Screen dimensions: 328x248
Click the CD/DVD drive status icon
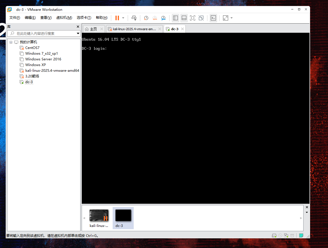(280, 235)
